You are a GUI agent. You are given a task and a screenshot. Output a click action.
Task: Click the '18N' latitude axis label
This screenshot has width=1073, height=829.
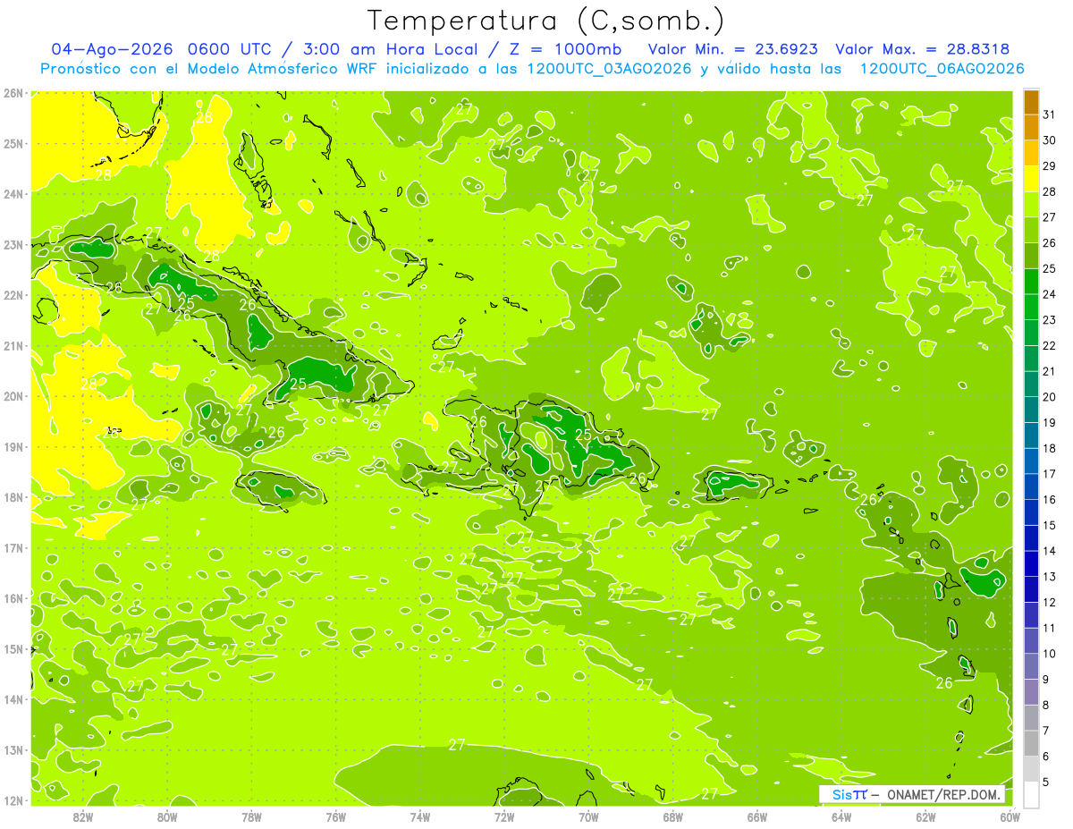[13, 497]
